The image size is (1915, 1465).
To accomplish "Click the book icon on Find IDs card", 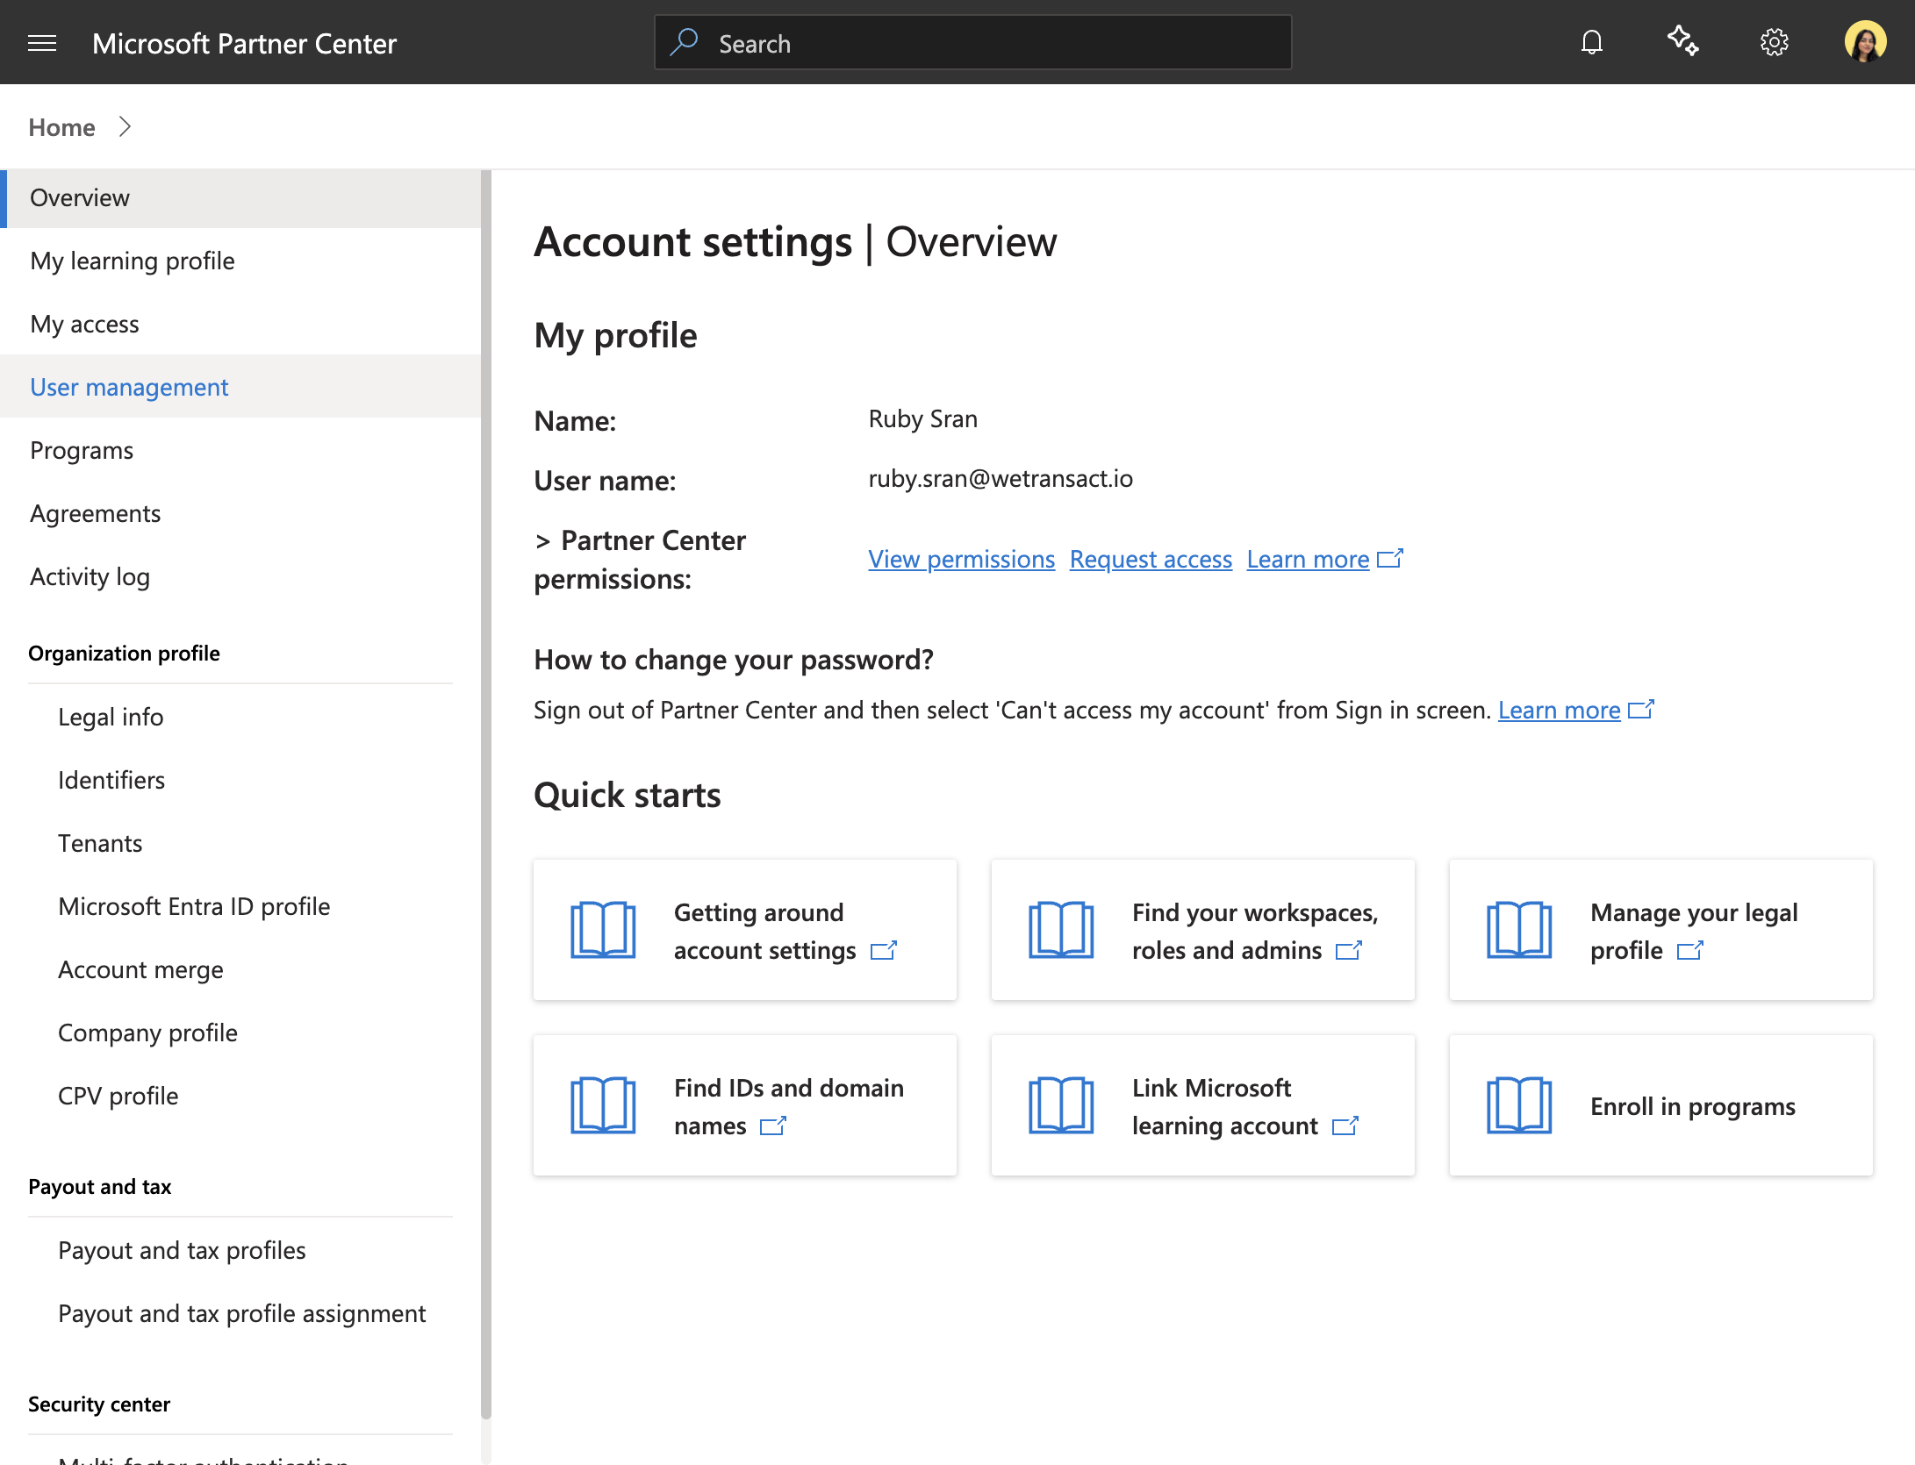I will 603,1105.
